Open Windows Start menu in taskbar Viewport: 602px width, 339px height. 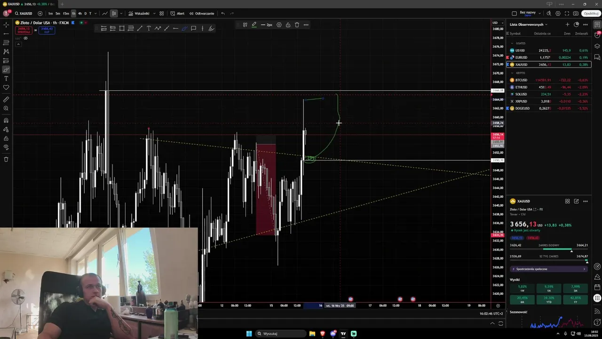(249, 334)
